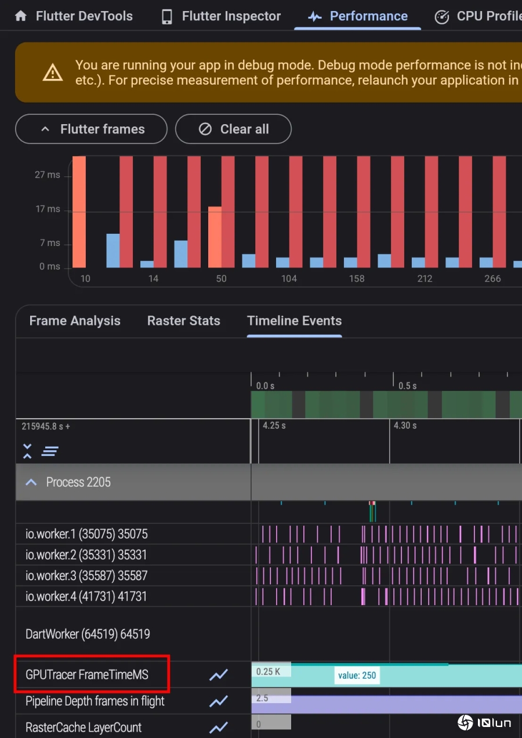This screenshot has height=738, width=522.
Task: Open the Performance tab in top bar
Action: (358, 16)
